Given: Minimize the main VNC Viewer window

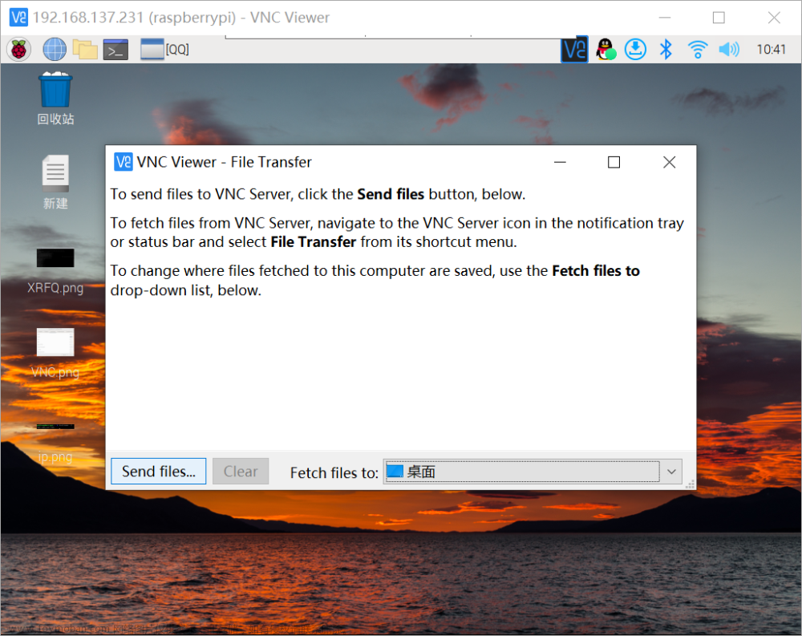Looking at the screenshot, I should point(664,18).
